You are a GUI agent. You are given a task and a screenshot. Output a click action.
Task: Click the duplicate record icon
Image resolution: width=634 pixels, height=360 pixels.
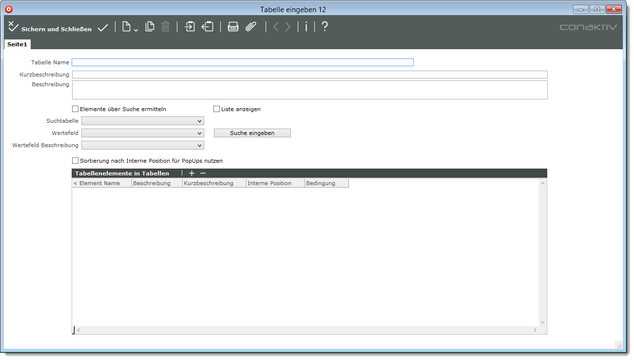150,27
